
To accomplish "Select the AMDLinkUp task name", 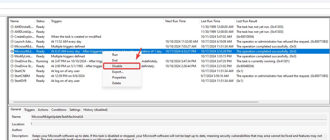I will coord(24,32).
